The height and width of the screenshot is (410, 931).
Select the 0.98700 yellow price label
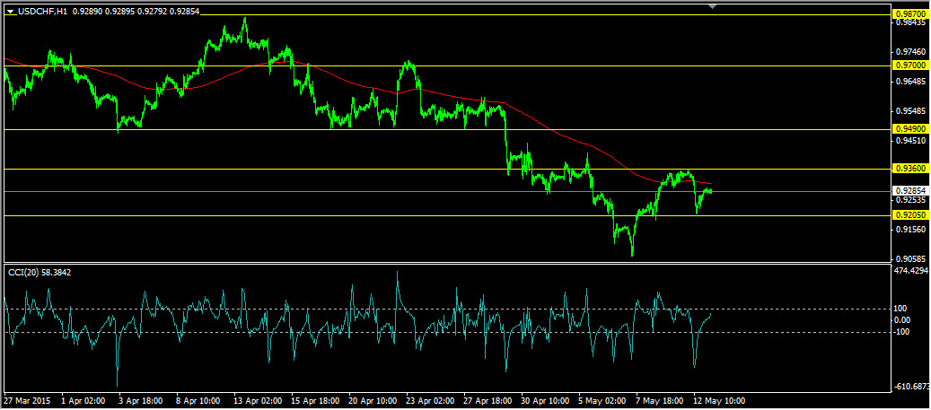coord(910,13)
